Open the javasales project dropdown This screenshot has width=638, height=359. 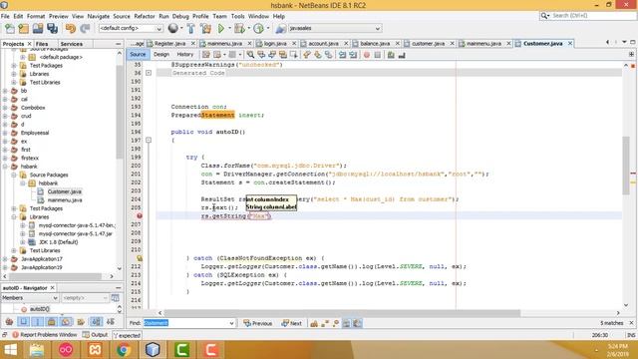[x=335, y=28]
